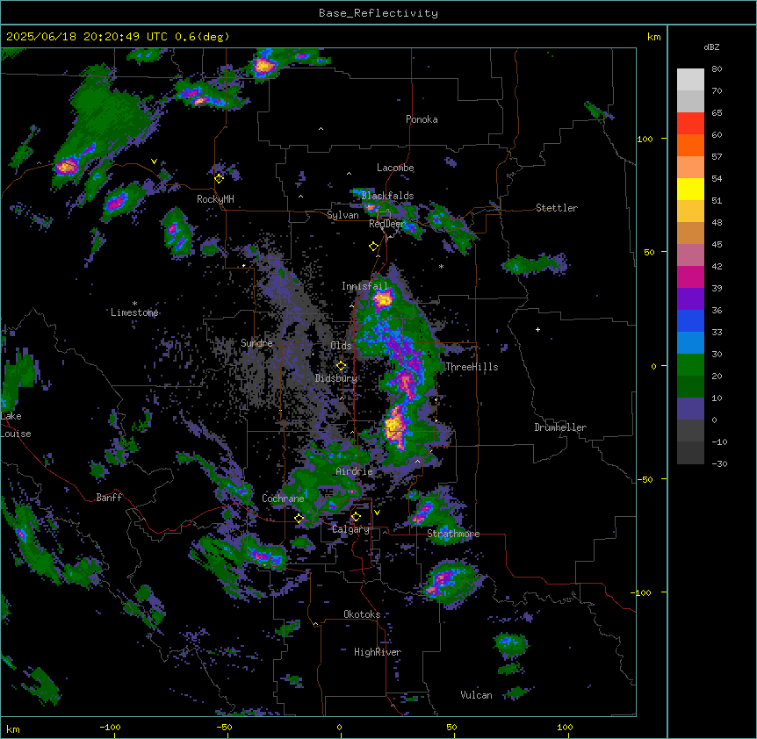Click the km unit label at bottom left
This screenshot has width=757, height=739.
pos(13,728)
